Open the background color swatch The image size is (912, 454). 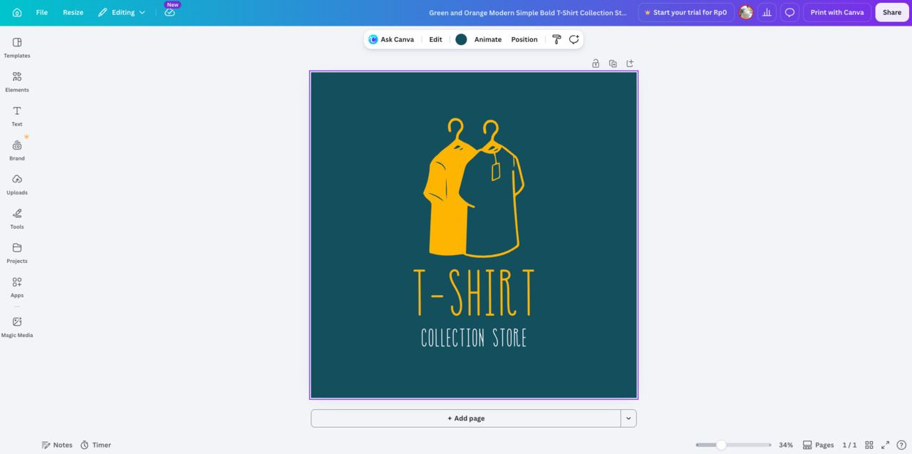461,39
